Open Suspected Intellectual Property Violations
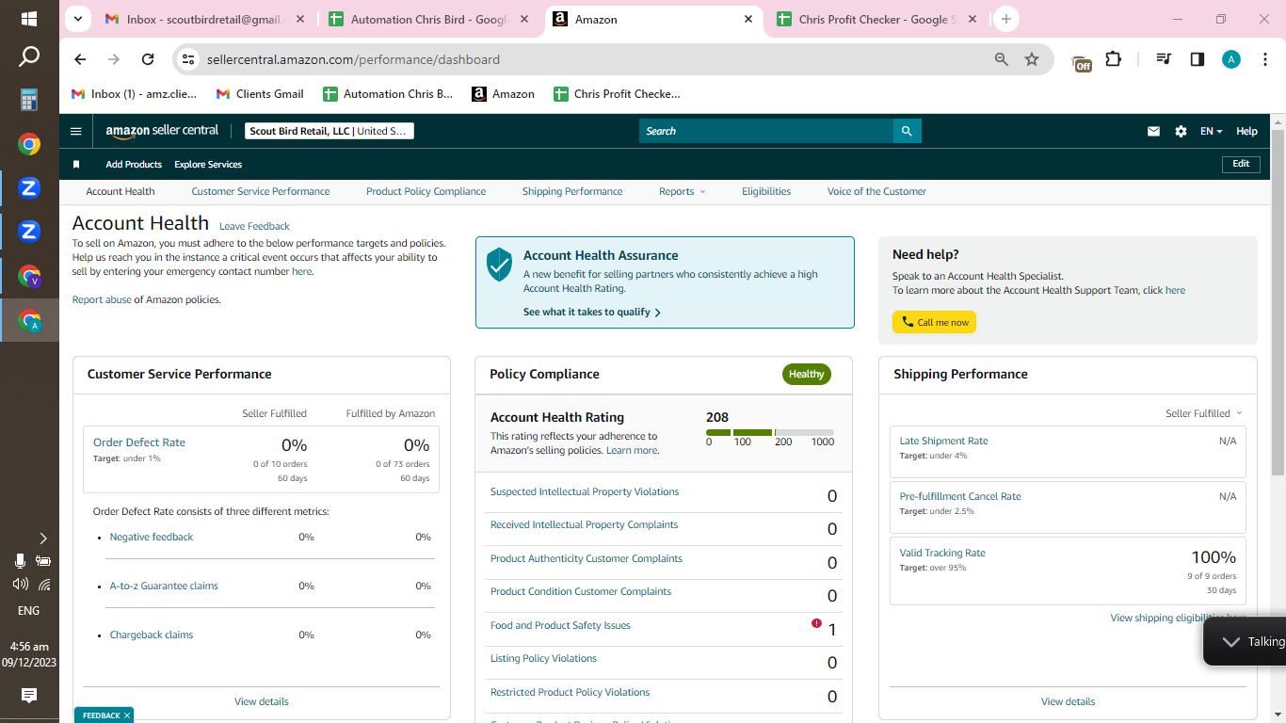Viewport: 1286px width, 723px height. [x=585, y=491]
